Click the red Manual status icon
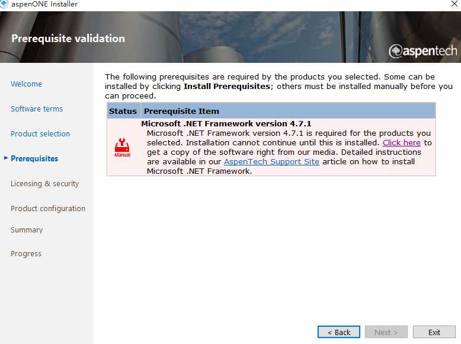Image resolution: width=461 pixels, height=344 pixels. 122,148
